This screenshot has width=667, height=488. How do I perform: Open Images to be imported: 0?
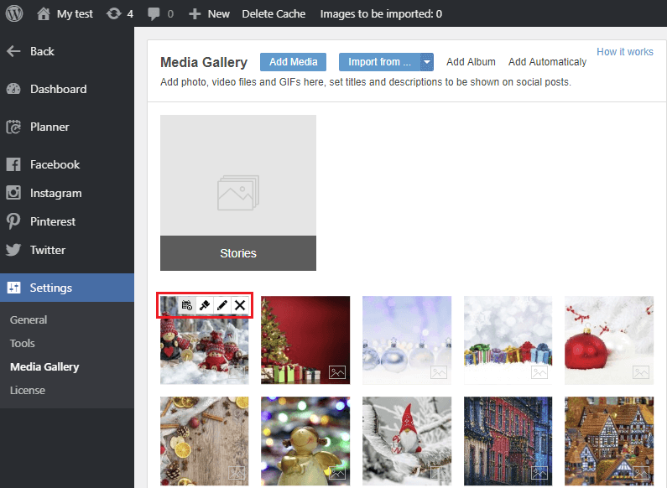point(381,14)
